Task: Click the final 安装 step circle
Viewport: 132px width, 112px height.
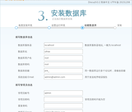Action: tap(115, 28)
